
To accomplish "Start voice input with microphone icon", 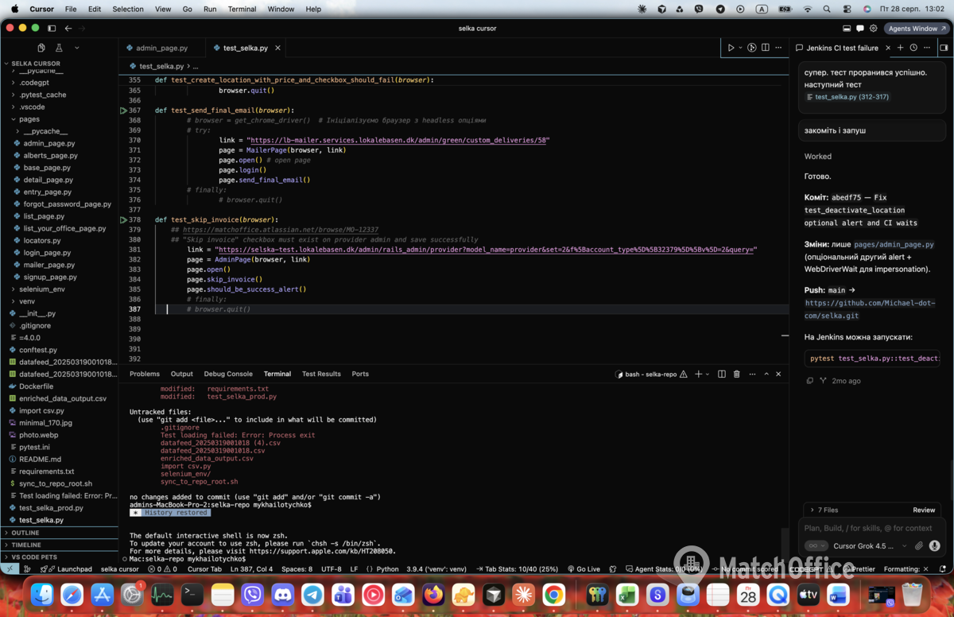I will click(934, 546).
